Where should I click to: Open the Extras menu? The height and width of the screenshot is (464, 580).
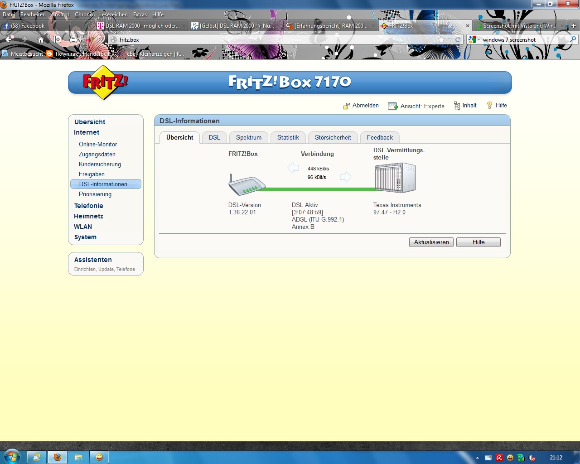(140, 14)
